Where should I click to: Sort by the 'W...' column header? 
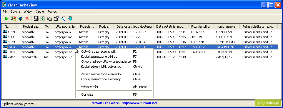(48, 26)
